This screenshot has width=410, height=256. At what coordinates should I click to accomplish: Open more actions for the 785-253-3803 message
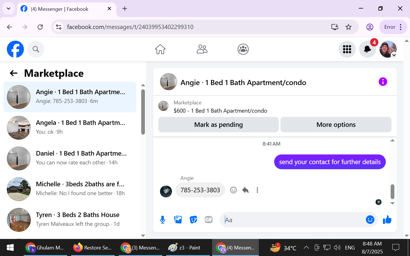coord(257,190)
